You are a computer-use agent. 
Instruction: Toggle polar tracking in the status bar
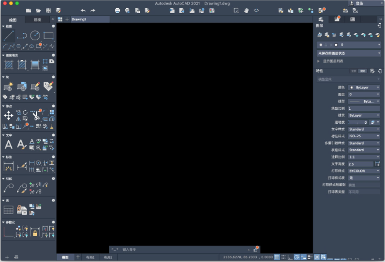(296, 257)
